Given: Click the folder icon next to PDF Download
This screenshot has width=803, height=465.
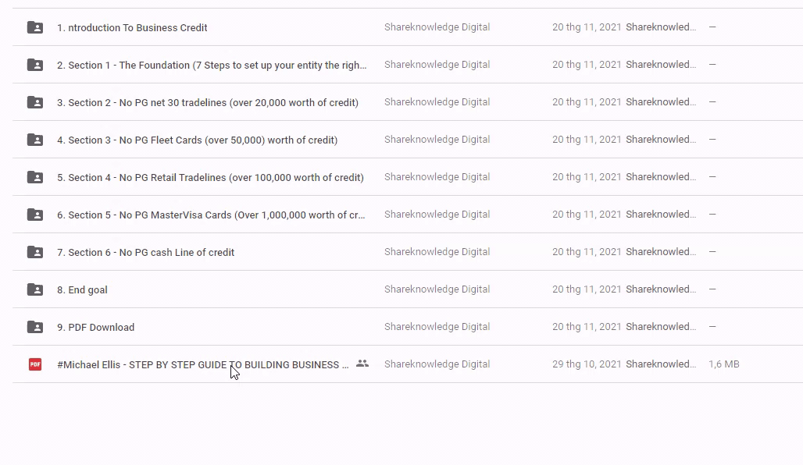Looking at the screenshot, I should pyautogui.click(x=35, y=327).
